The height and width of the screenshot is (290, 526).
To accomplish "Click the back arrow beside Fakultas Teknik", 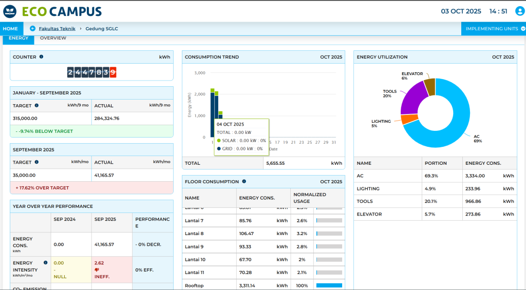I will [x=33, y=29].
